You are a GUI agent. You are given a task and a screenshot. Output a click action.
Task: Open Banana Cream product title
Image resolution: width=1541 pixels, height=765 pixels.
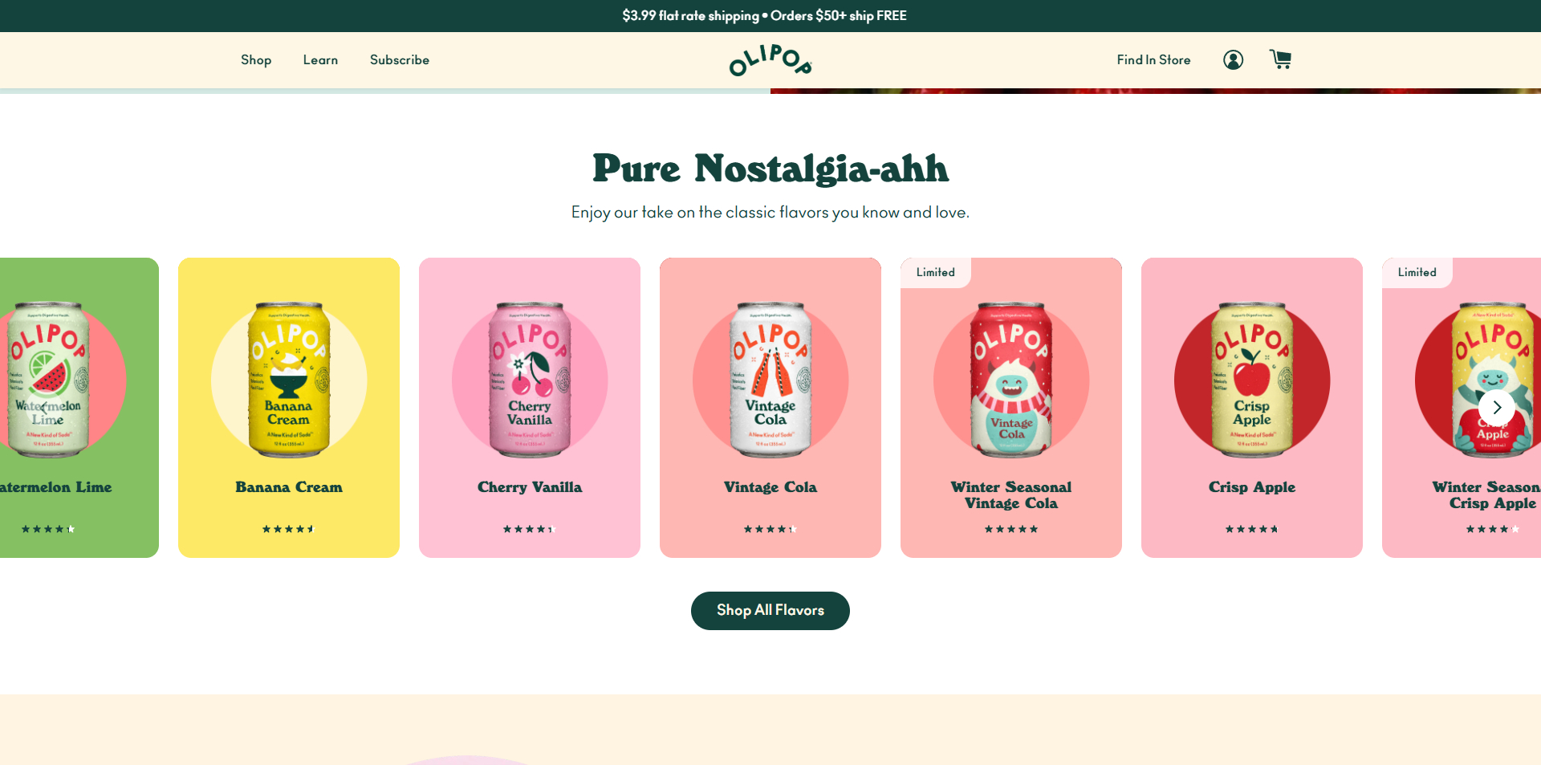(289, 487)
